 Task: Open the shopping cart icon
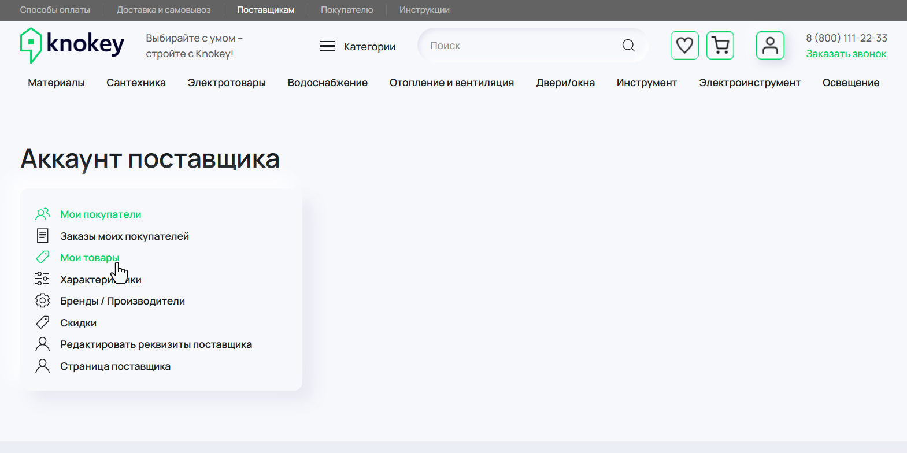click(x=720, y=45)
